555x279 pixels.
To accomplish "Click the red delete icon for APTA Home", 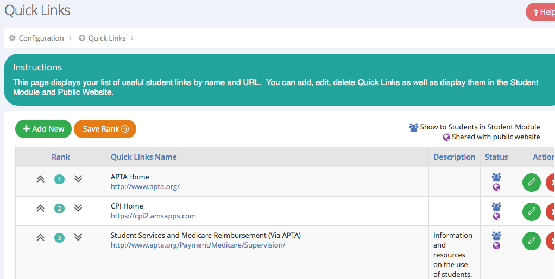I will 551,183.
